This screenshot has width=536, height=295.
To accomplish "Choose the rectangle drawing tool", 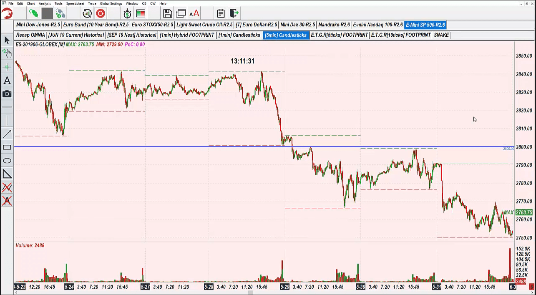I will (x=7, y=147).
